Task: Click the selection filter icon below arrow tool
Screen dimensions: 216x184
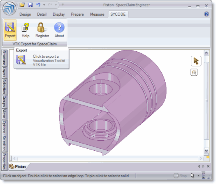Action: 194,72
